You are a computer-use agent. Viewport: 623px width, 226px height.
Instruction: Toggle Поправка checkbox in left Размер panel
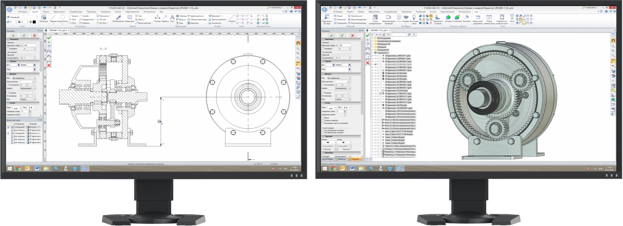tap(8, 48)
